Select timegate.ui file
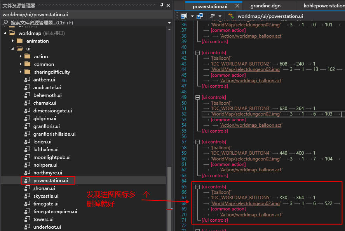This screenshot has height=231, width=345. [46, 204]
